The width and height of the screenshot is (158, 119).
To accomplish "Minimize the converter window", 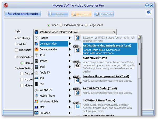I will pyautogui.click(x=147, y=5).
